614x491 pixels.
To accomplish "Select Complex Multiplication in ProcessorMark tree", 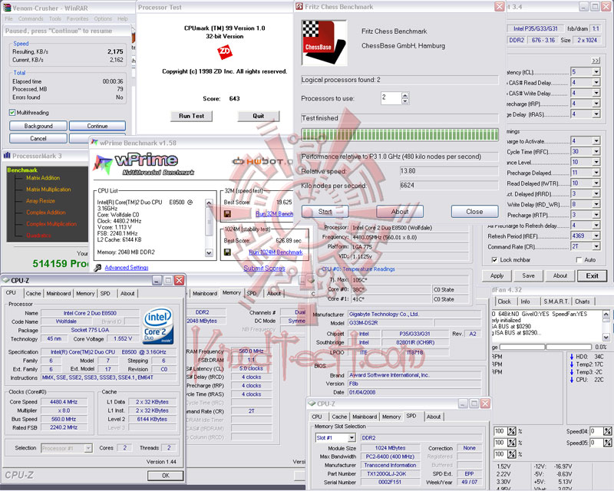I will pos(51,224).
